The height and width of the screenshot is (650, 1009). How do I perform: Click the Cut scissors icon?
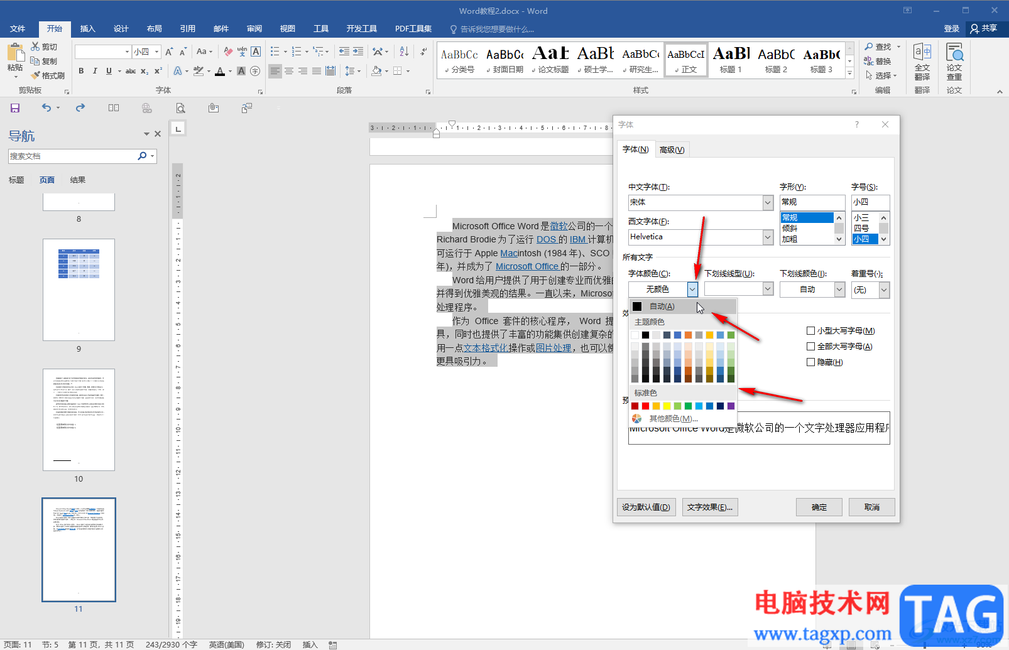point(35,46)
